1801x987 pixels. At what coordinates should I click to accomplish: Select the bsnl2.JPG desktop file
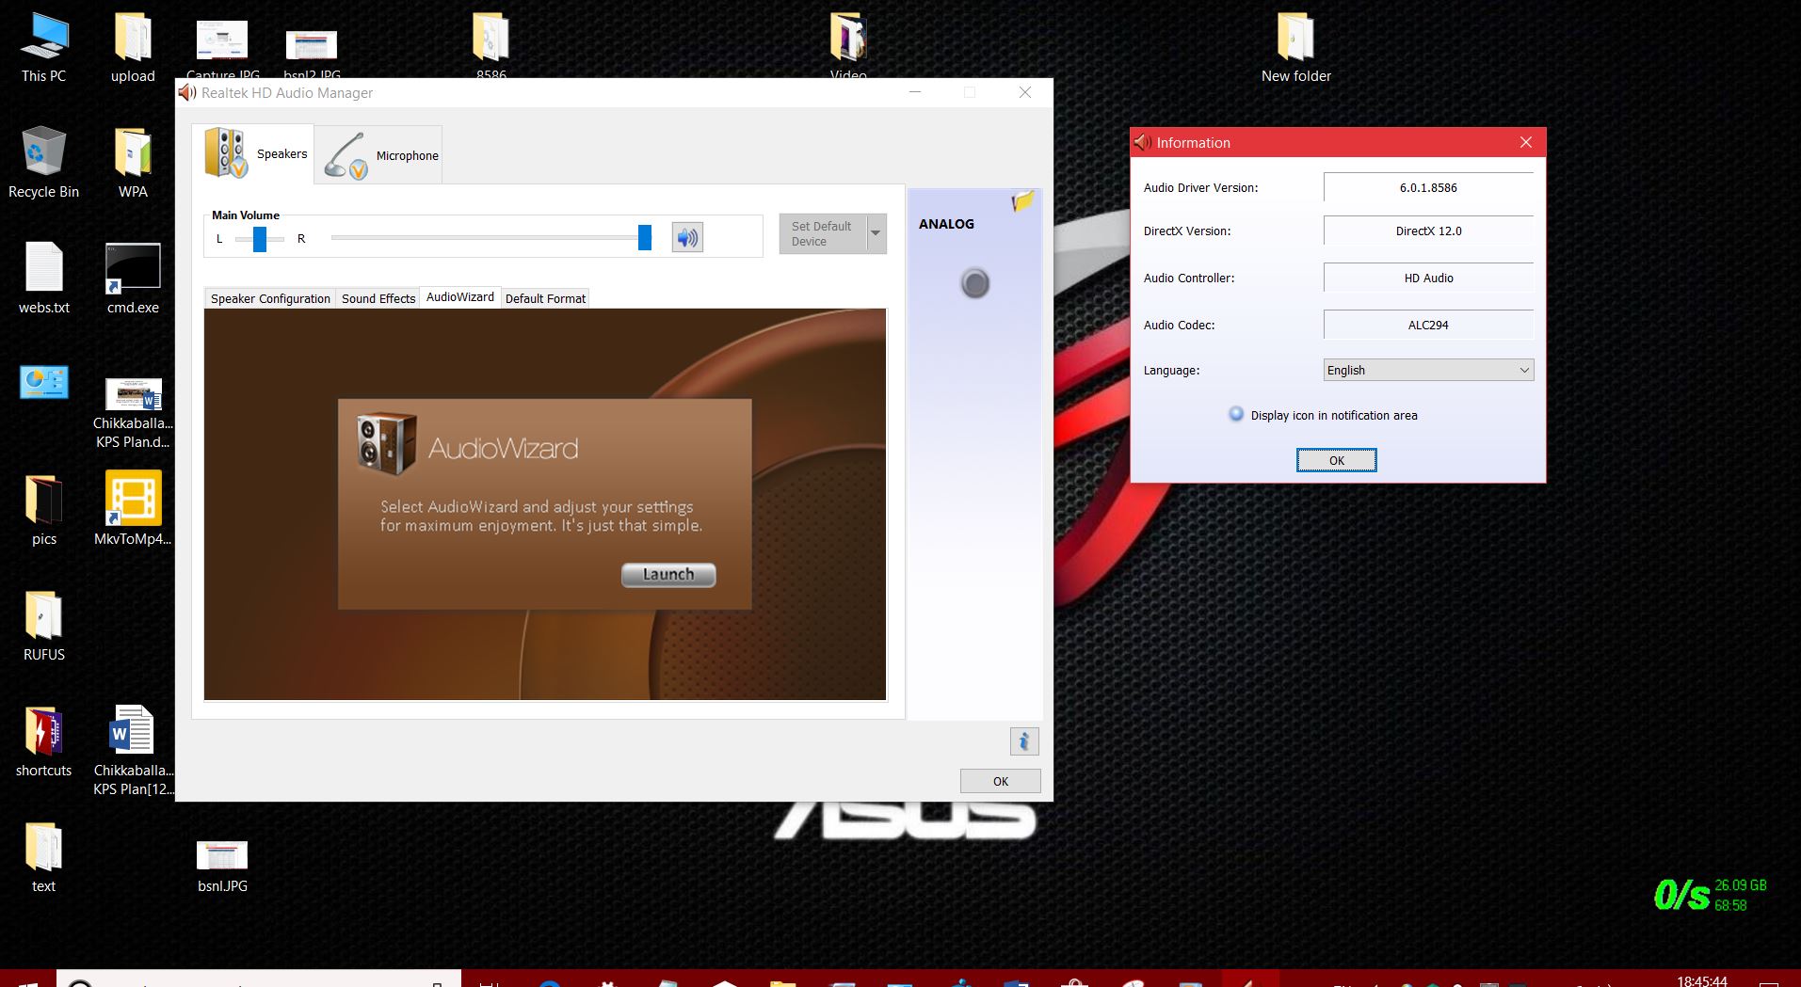coord(312,52)
